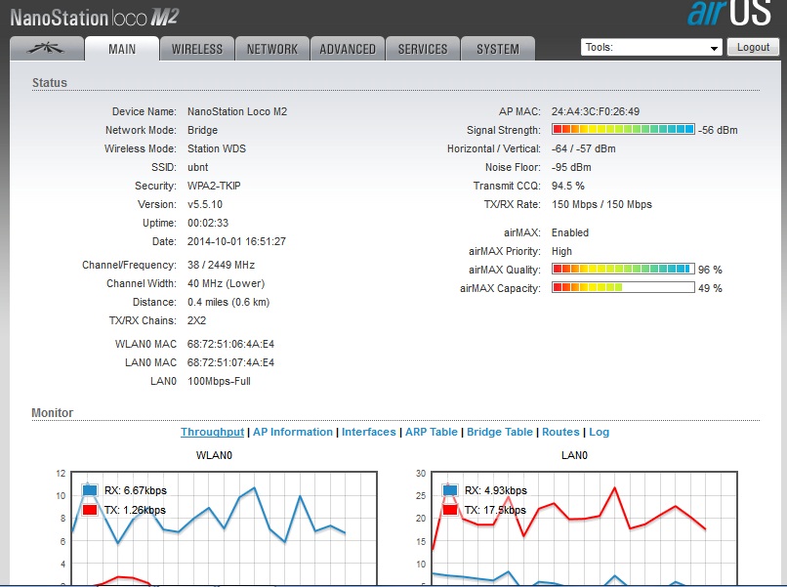Click the WLAN0 chart title
This screenshot has height=587, width=787.
click(214, 455)
